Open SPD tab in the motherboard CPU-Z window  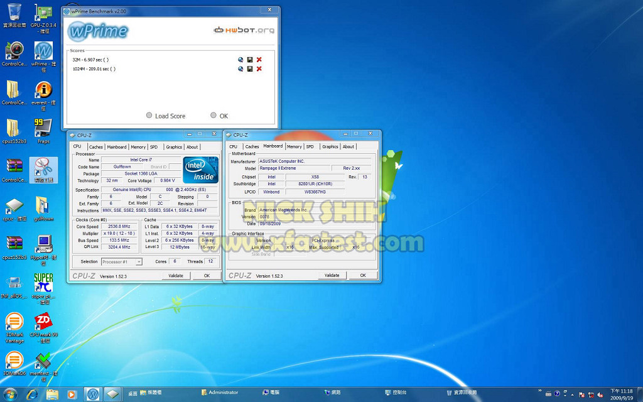pyautogui.click(x=310, y=147)
